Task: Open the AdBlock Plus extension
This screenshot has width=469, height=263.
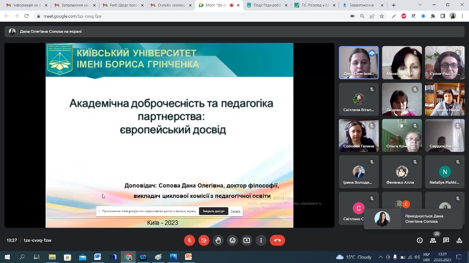Action: (x=404, y=16)
